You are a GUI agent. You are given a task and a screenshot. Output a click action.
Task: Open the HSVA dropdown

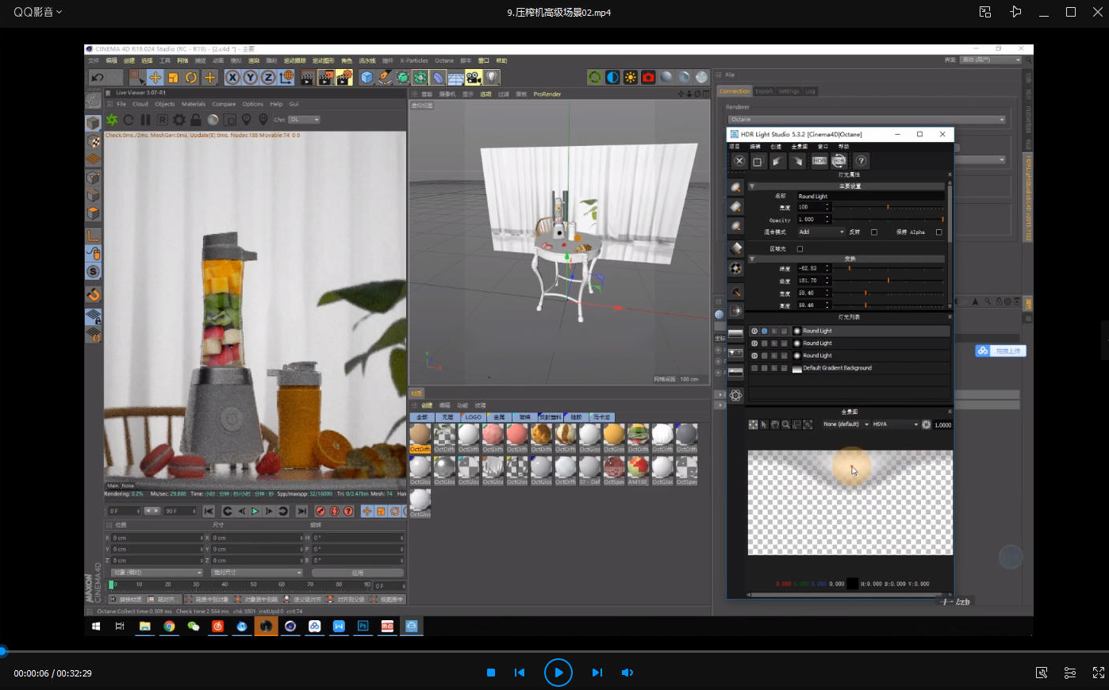click(x=895, y=424)
